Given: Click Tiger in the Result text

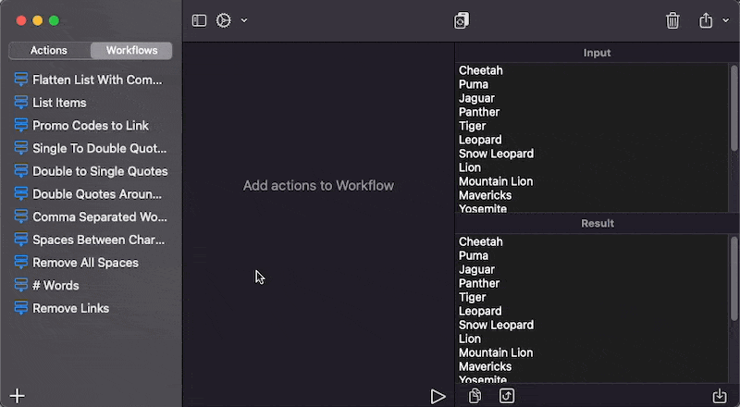Looking at the screenshot, I should [472, 297].
